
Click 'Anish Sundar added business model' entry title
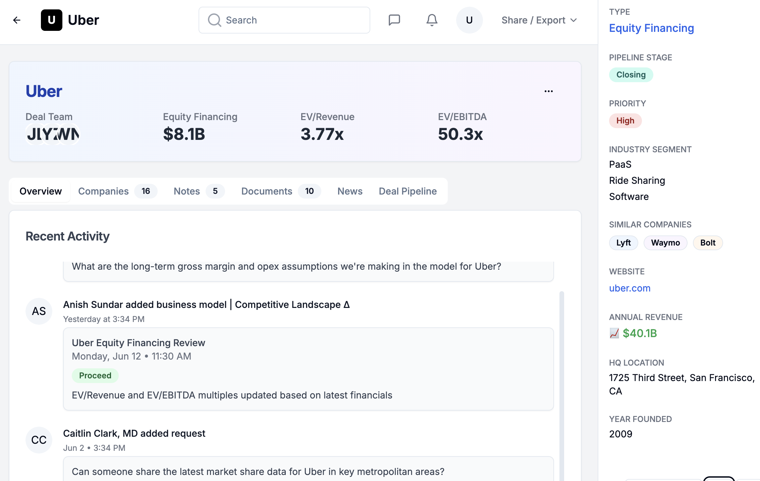coord(206,305)
